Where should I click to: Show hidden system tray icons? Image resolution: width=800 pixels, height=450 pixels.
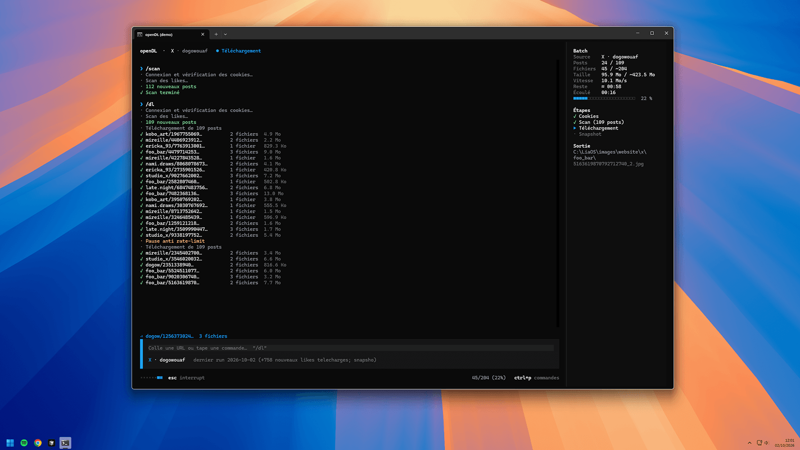pos(749,443)
